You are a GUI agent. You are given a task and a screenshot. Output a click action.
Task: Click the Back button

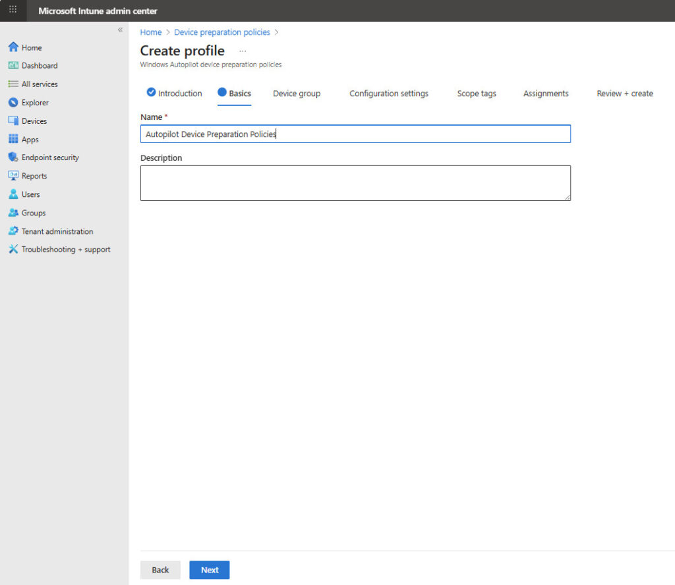pos(160,570)
